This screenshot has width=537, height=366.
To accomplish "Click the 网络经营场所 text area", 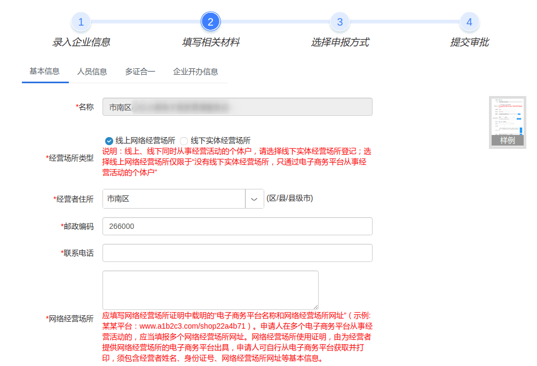I will (210, 290).
